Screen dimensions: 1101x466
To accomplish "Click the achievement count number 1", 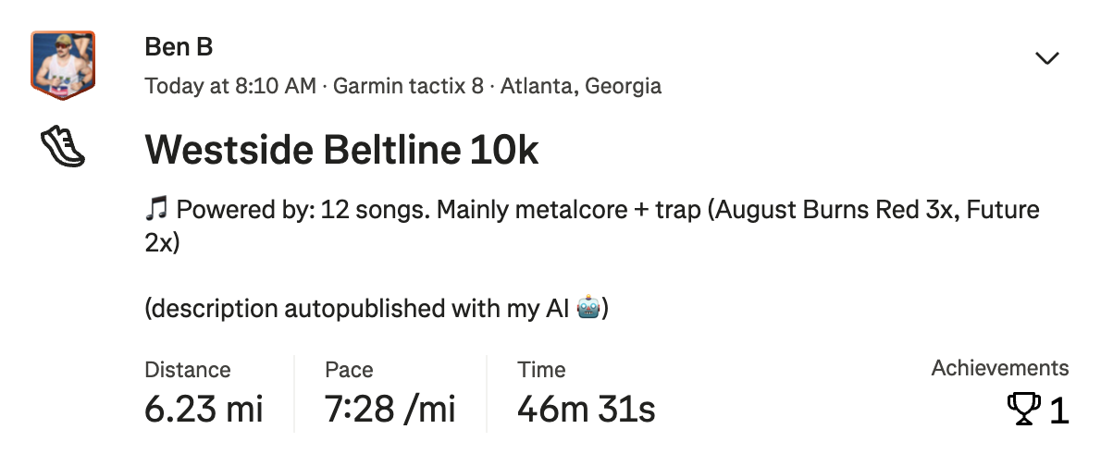I will (1059, 411).
